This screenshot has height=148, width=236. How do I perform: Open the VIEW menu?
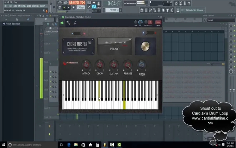click(29, 6)
